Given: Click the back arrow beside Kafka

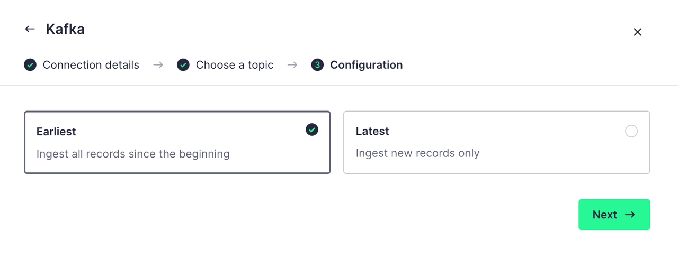Looking at the screenshot, I should click(30, 29).
